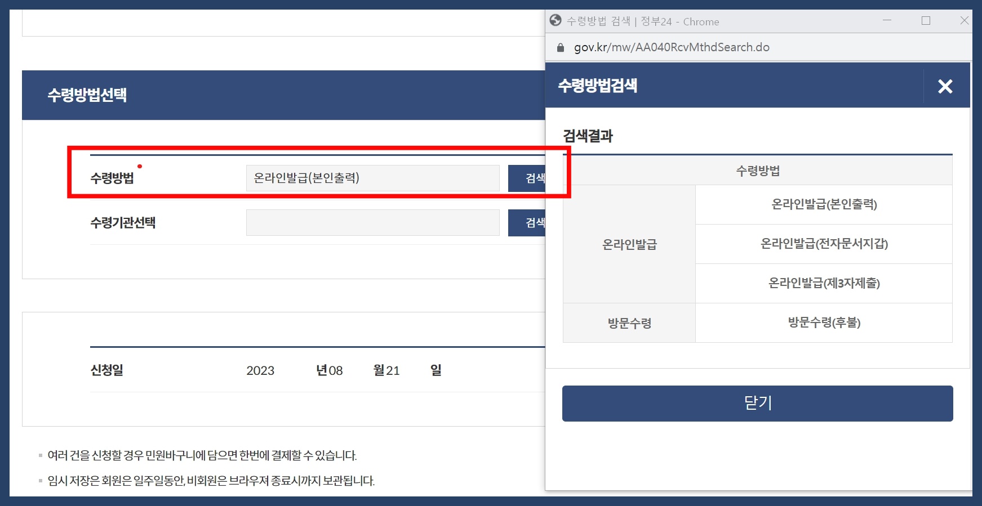Screen dimensions: 982x506
Task: Select 온라인발급(본인출력) in search results
Action: point(824,204)
